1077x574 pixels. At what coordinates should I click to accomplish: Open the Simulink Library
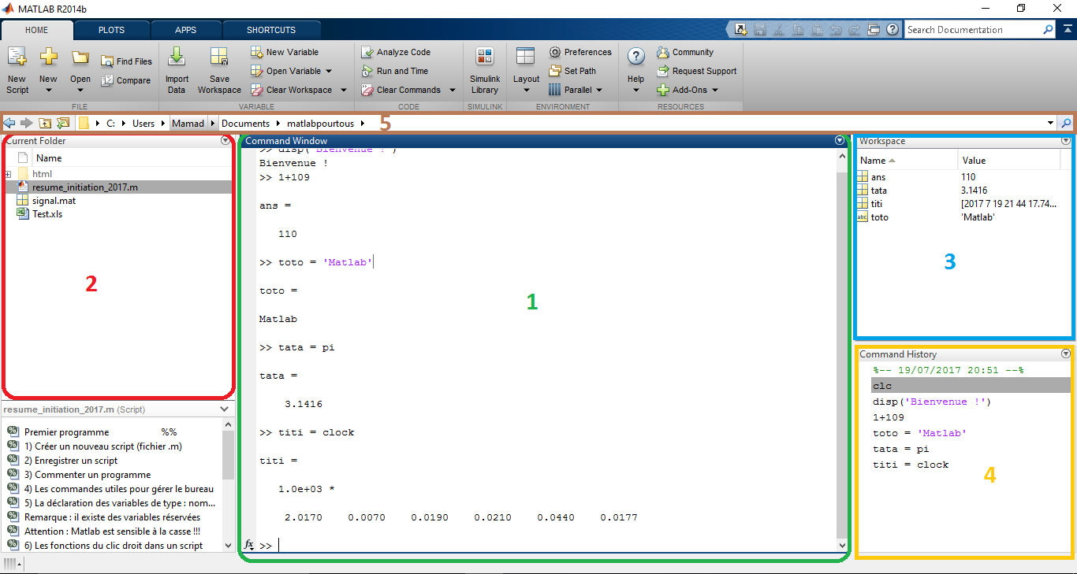[485, 70]
